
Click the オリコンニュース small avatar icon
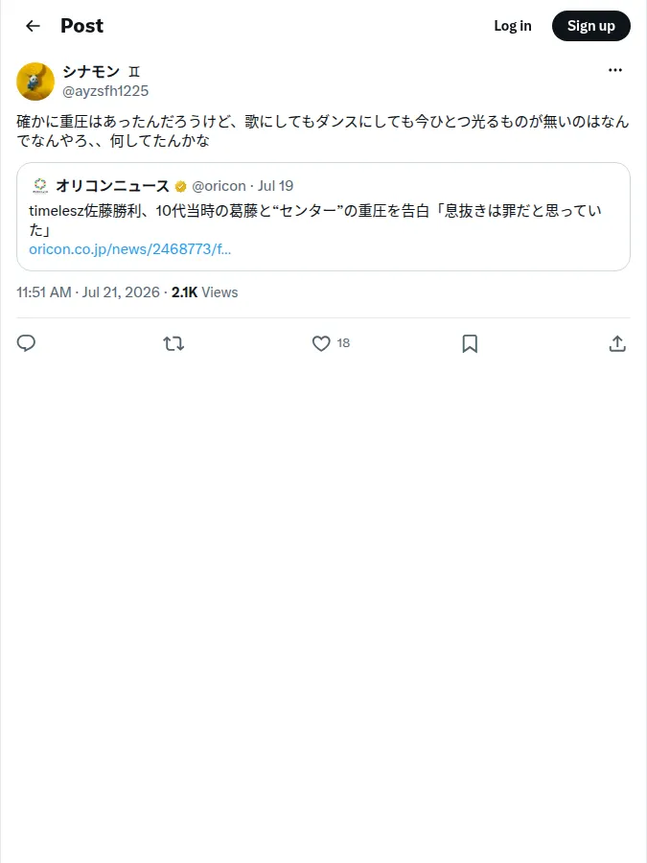40,186
